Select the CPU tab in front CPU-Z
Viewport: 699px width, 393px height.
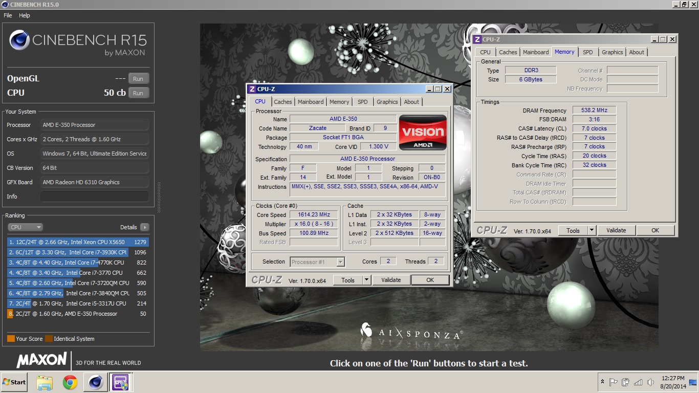click(x=260, y=101)
